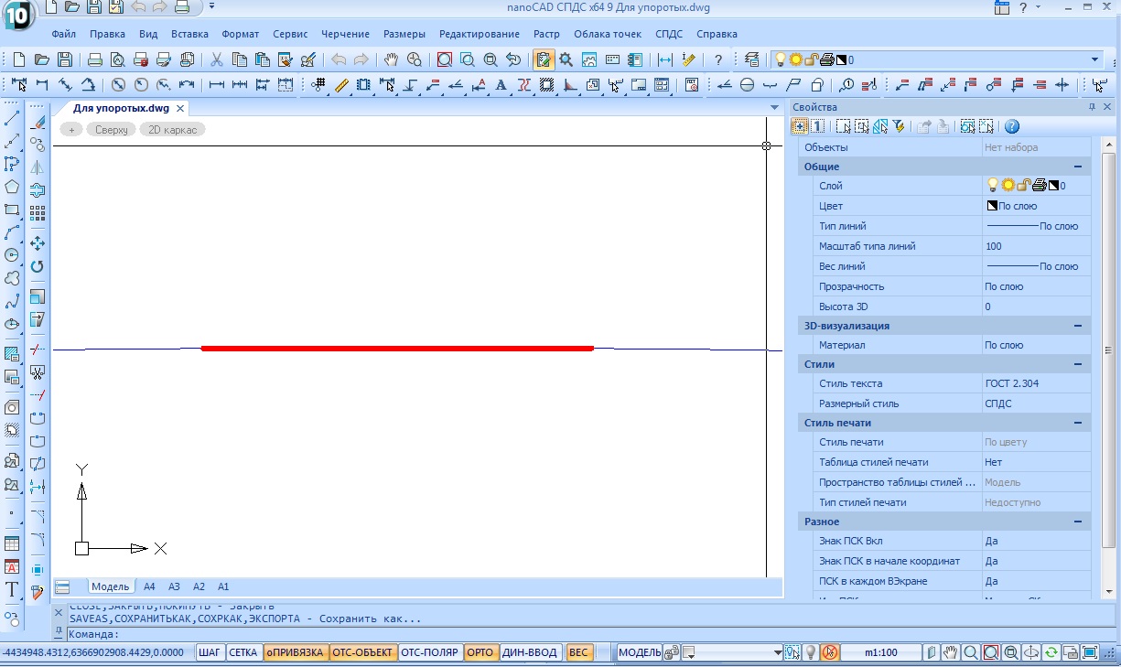Viewport: 1121px width, 667px height.
Task: Open the quick access toolbar customize arrow
Action: click(x=212, y=7)
